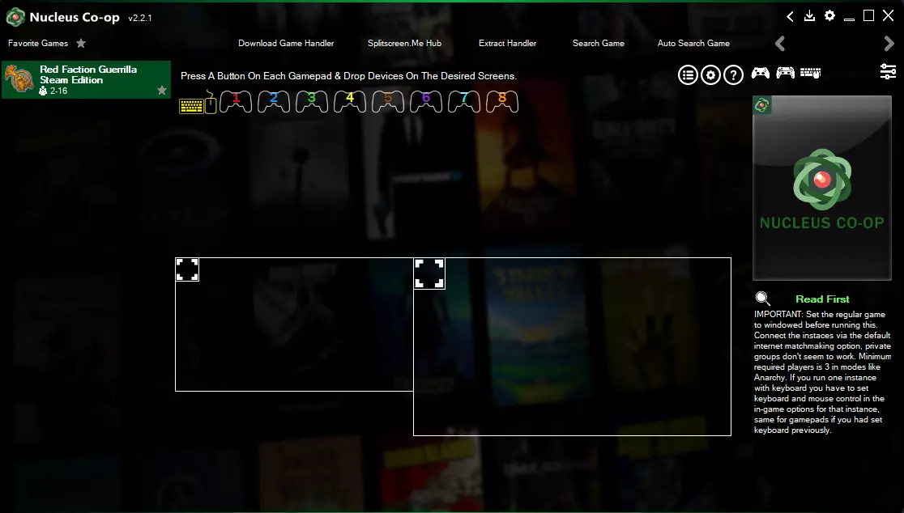
Task: Click the second outlined gamepad icon
Action: pos(785,73)
